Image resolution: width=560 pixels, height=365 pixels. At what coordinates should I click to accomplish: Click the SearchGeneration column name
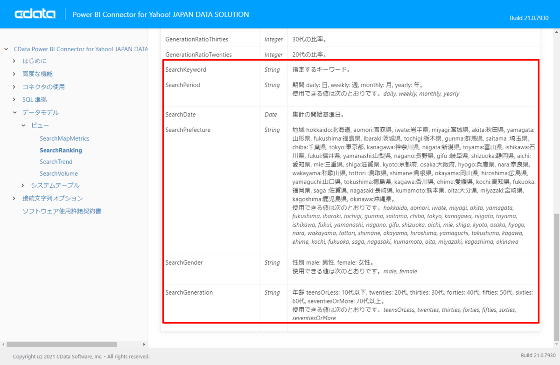coord(189,292)
